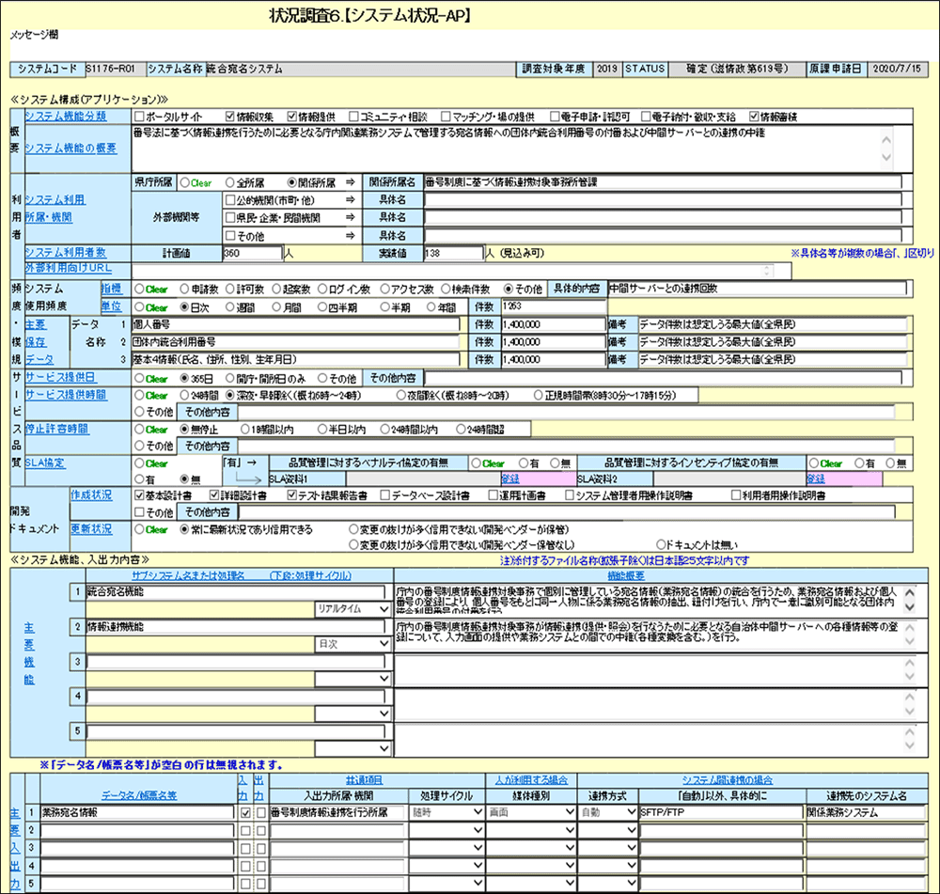Toggle the 情報提供 checkbox

coord(292,117)
